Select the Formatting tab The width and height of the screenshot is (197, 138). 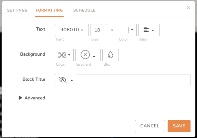coord(49,10)
